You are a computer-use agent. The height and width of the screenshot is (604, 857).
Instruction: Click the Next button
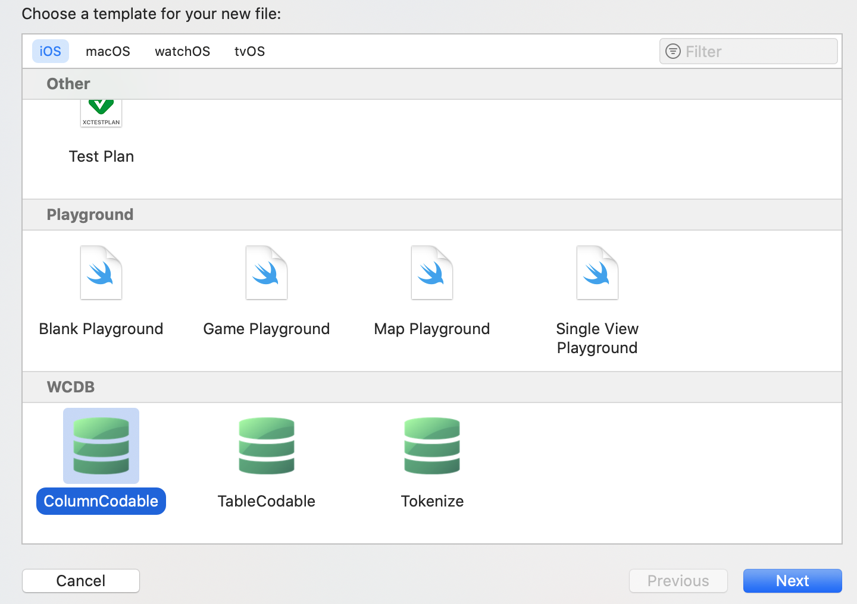(x=793, y=581)
